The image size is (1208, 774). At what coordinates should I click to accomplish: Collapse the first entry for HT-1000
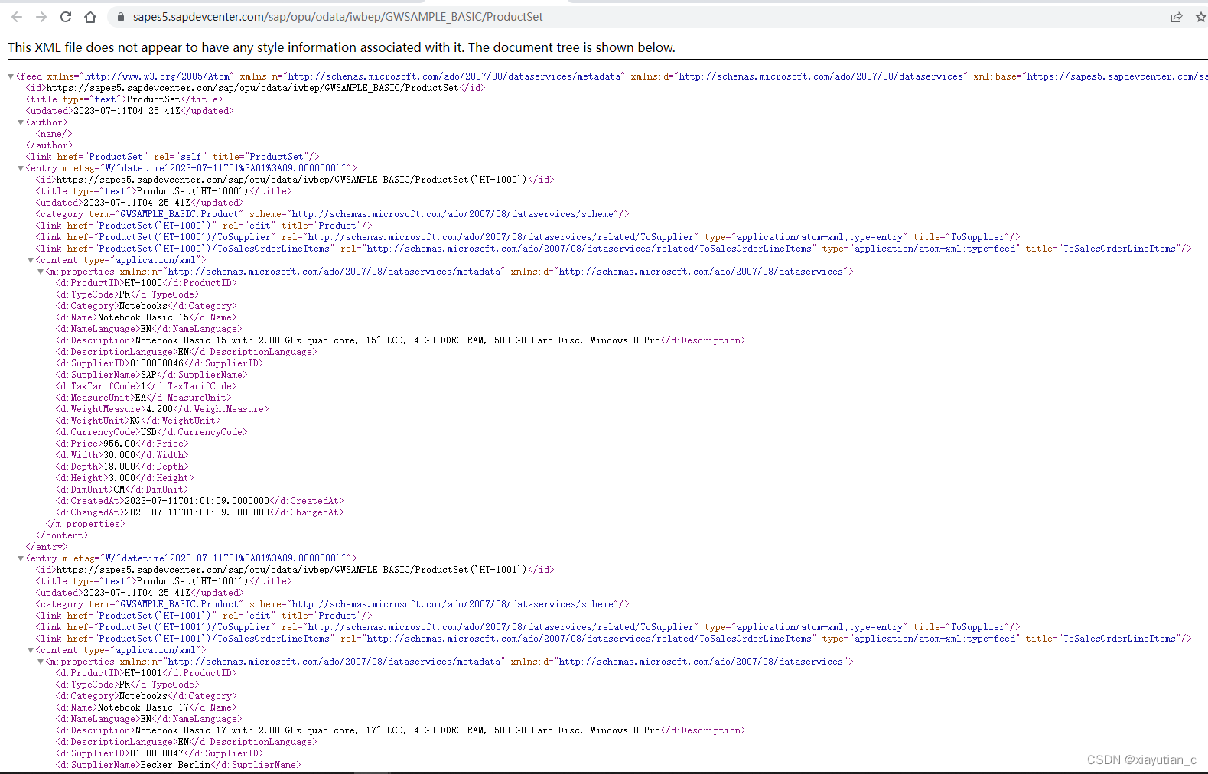21,168
